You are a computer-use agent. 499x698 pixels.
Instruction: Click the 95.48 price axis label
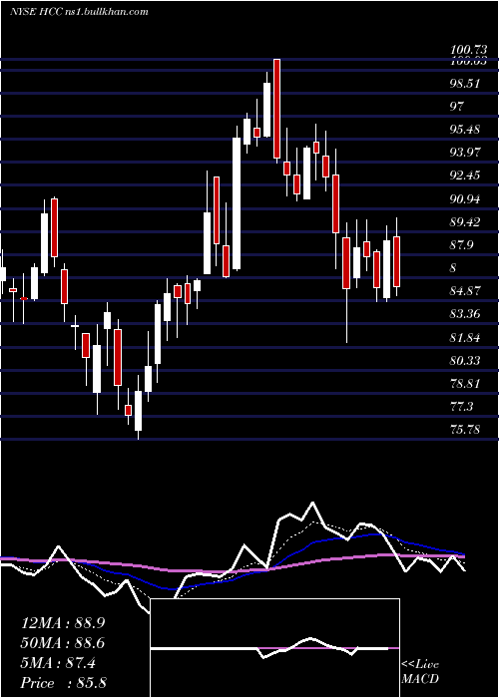coord(465,130)
